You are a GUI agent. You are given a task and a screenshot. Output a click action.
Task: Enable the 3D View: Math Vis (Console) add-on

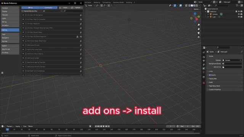26,19
